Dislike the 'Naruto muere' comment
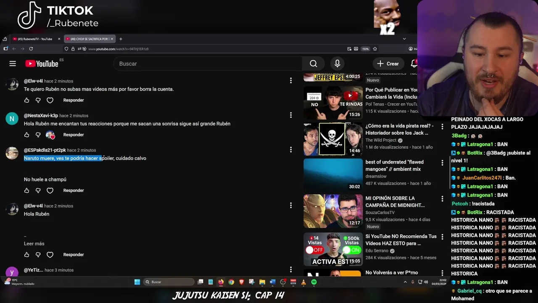 [x=38, y=190]
